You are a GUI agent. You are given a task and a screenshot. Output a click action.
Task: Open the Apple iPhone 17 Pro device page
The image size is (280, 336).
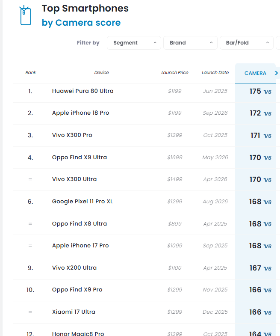pyautogui.click(x=80, y=246)
